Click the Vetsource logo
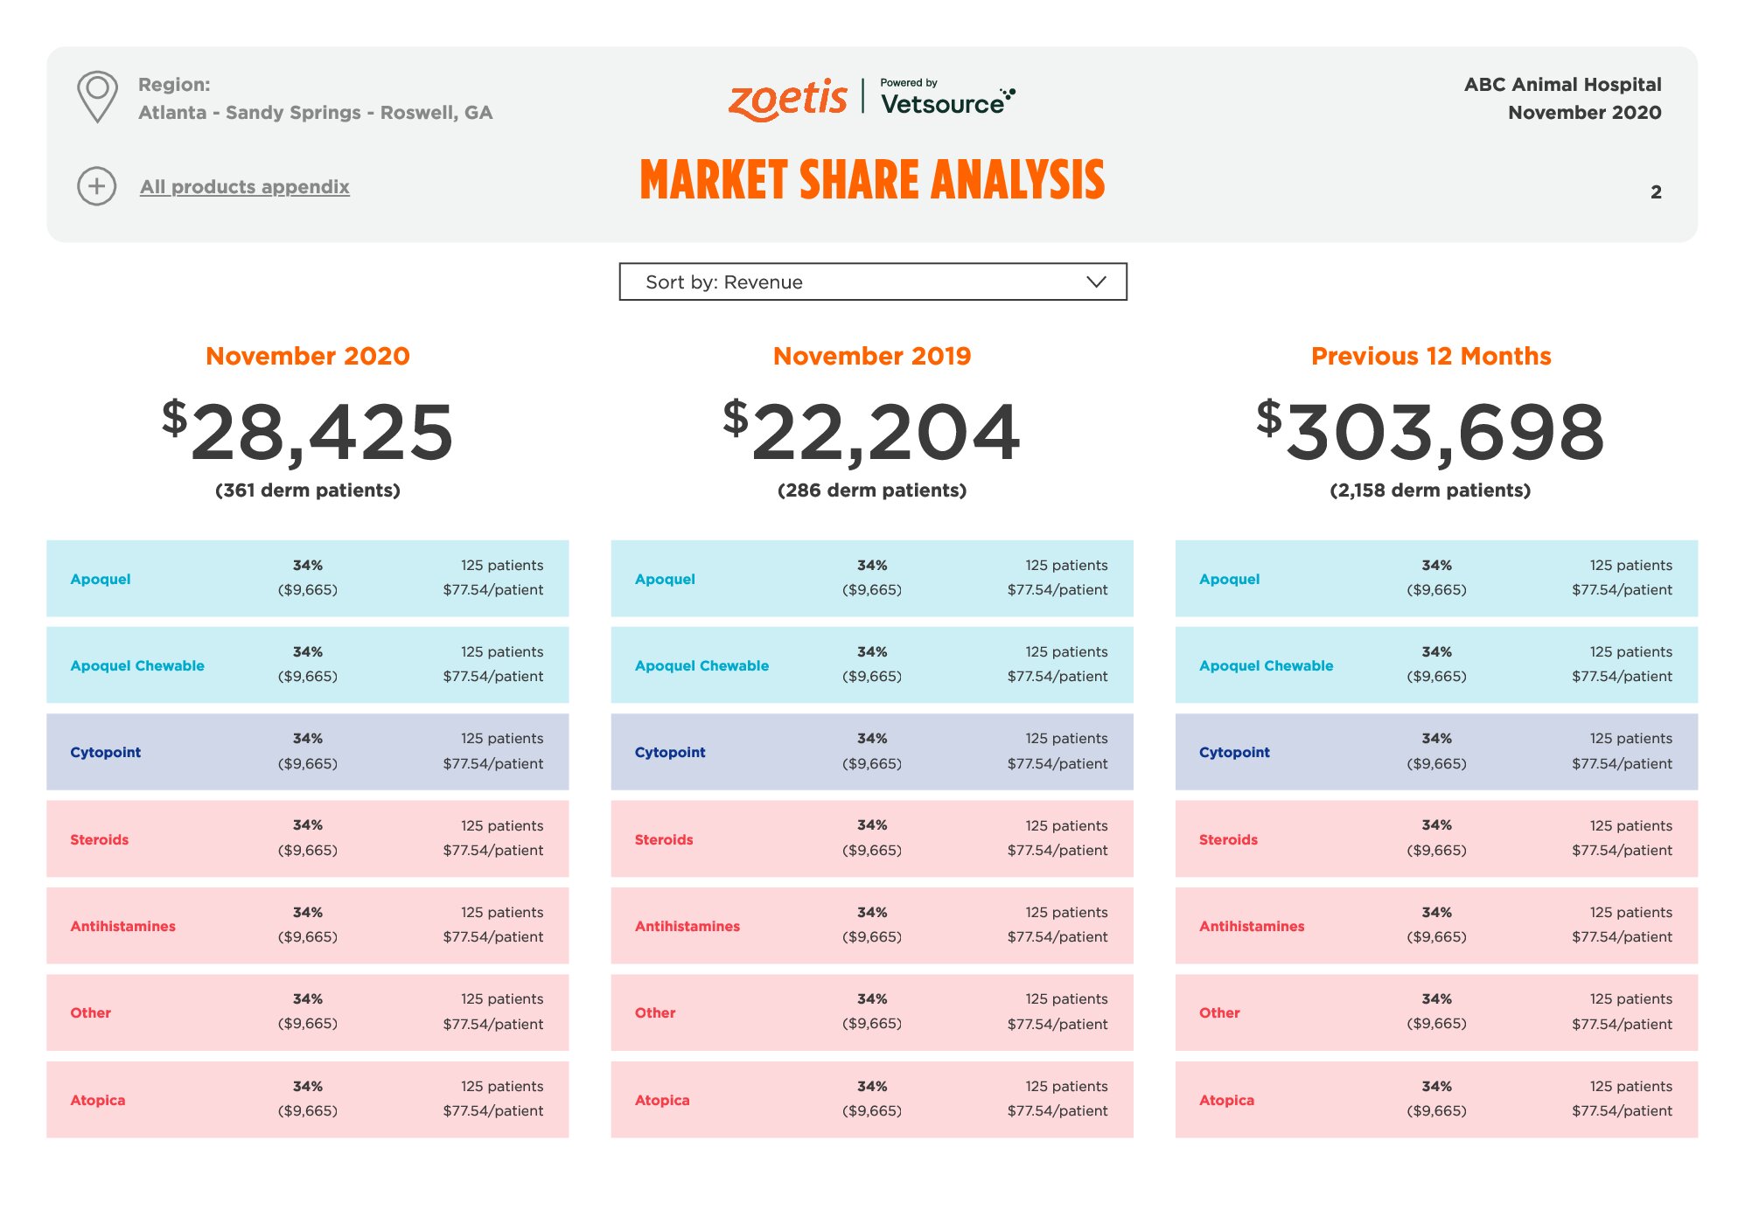Image resolution: width=1745 pixels, height=1231 pixels. point(948,98)
